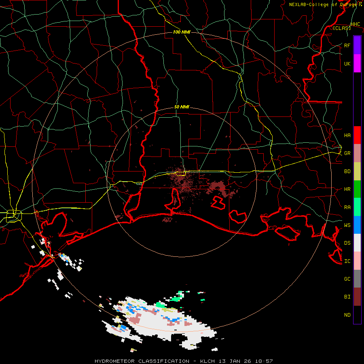
Task: Click the light pink IC color swatch
Action: (357, 261)
